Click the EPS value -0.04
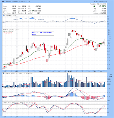The image size is (114, 118). (39, 9)
